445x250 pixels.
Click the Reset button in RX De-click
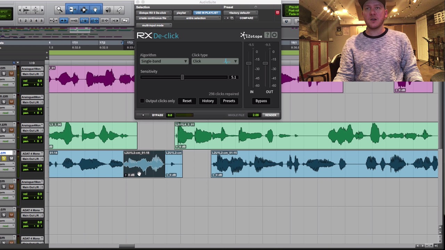[187, 101]
